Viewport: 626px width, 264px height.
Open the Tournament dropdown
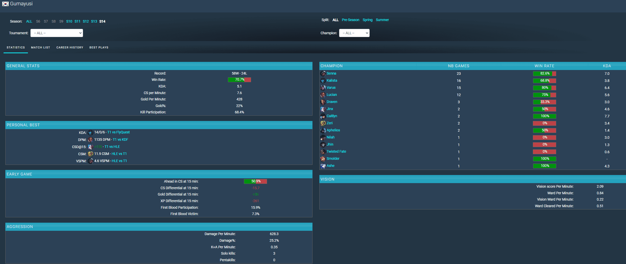(x=57, y=33)
